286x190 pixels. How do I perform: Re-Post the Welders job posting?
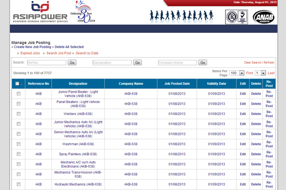click(269, 114)
